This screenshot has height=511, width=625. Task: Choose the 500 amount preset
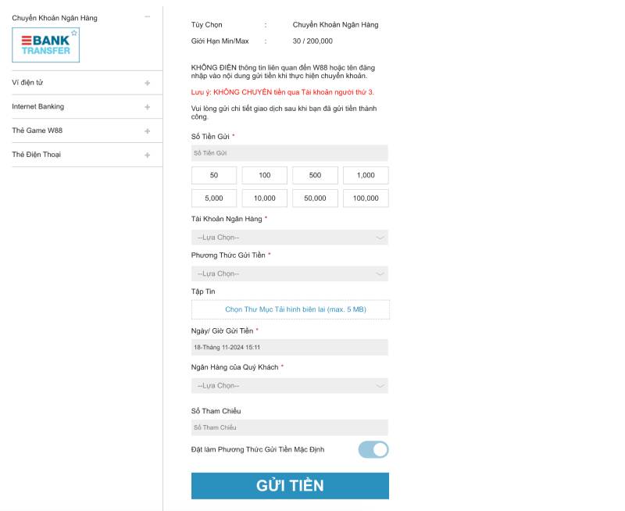[315, 175]
